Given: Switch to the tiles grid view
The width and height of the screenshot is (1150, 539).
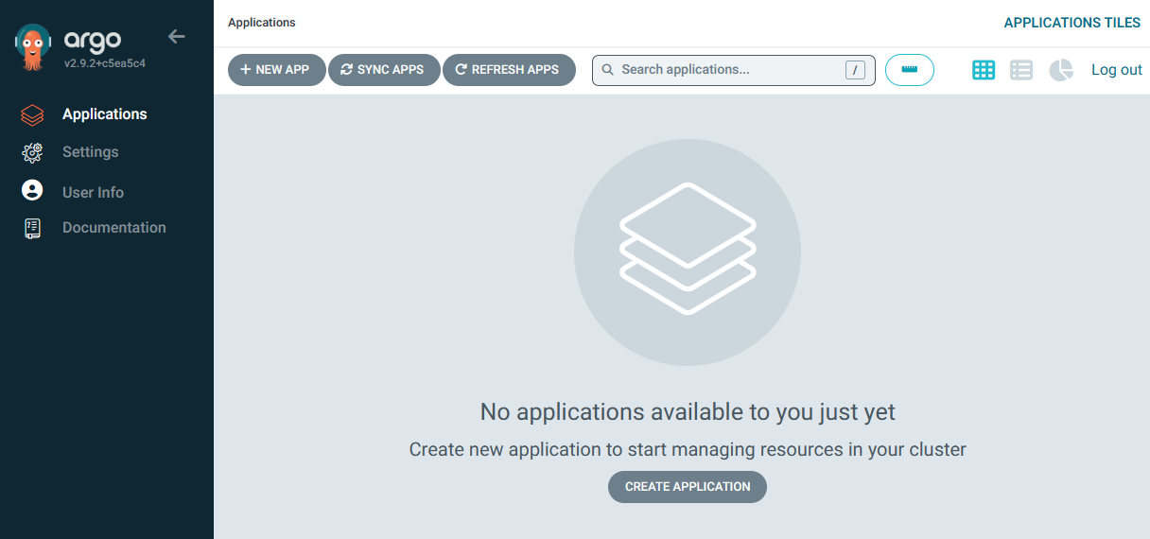Looking at the screenshot, I should (984, 70).
